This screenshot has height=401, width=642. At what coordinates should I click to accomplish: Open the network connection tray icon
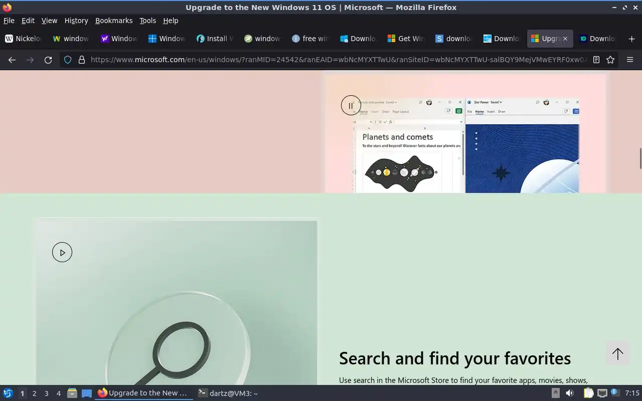click(602, 393)
